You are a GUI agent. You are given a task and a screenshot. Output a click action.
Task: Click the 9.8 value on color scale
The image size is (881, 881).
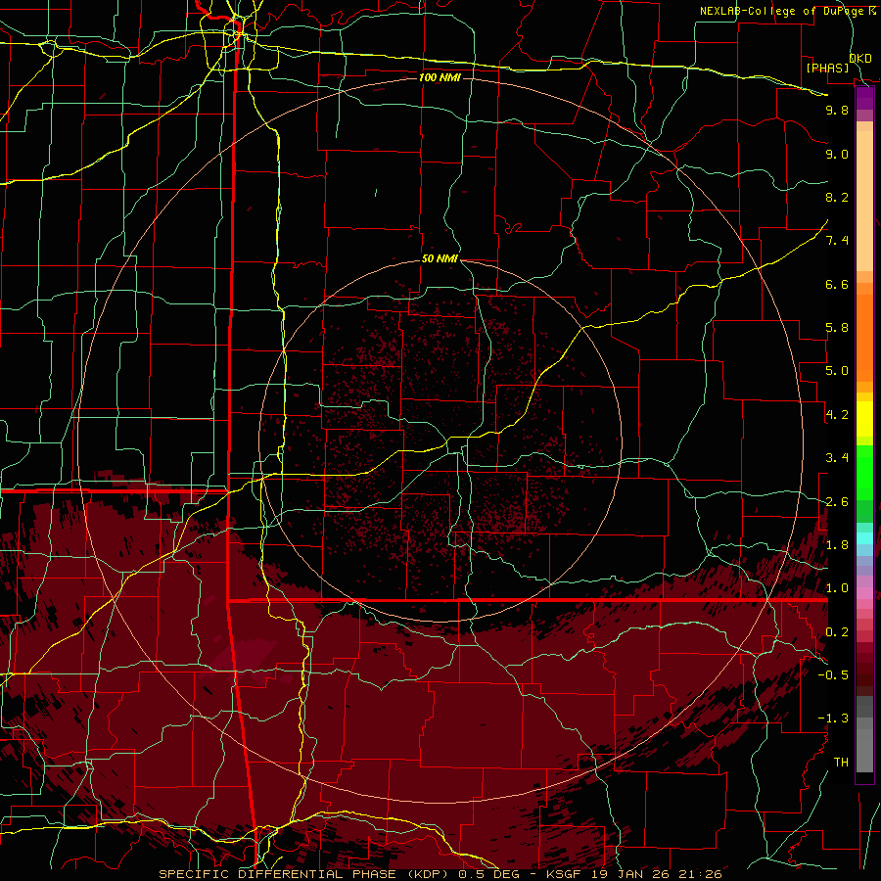coord(837,110)
